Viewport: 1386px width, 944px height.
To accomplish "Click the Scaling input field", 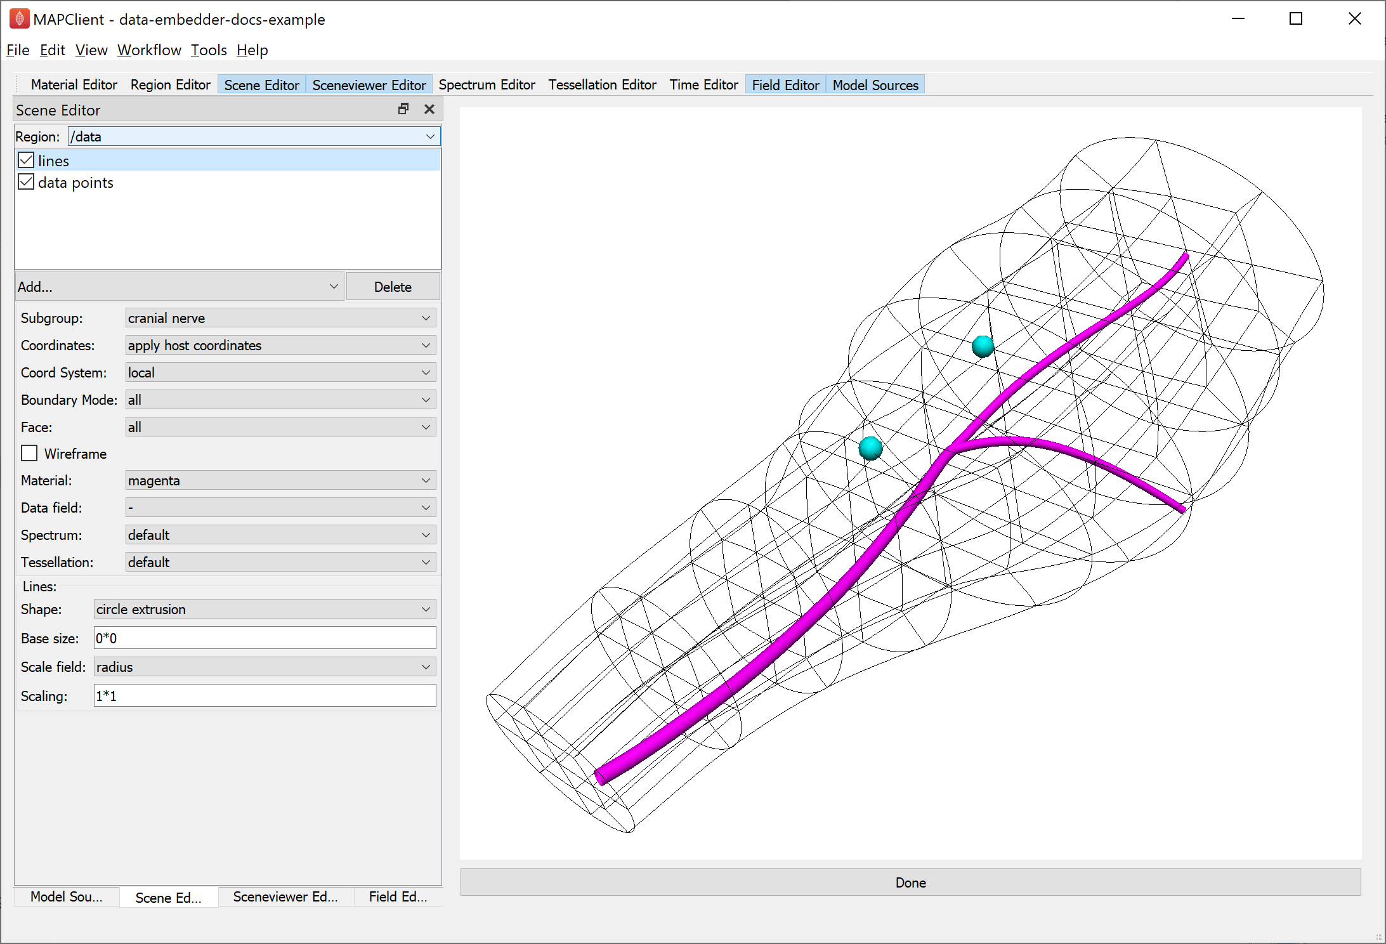I will (x=265, y=696).
